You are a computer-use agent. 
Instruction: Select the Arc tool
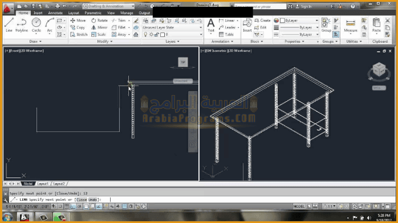[50, 25]
